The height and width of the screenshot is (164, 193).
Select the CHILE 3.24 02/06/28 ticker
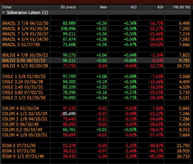23,82
